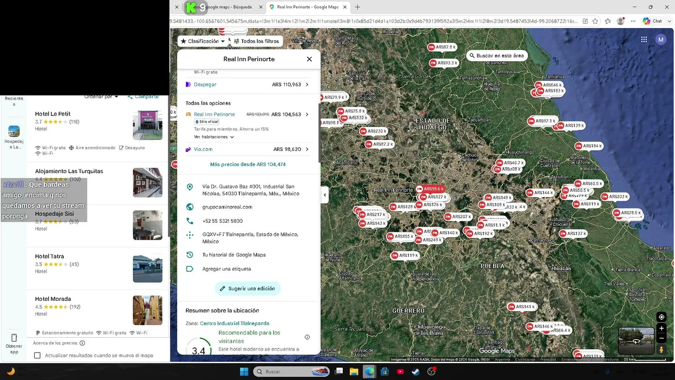Click the Street View pegman

pos(661,349)
